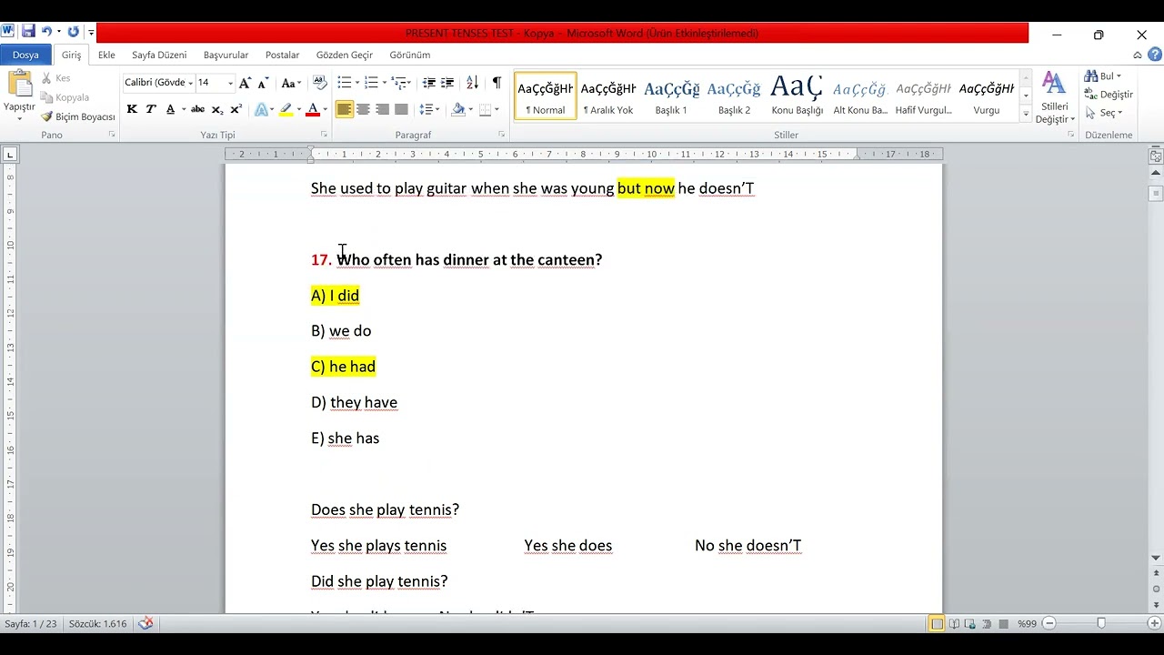Expand the Seç (select) dropdown
This screenshot has width=1164, height=655.
[1119, 113]
